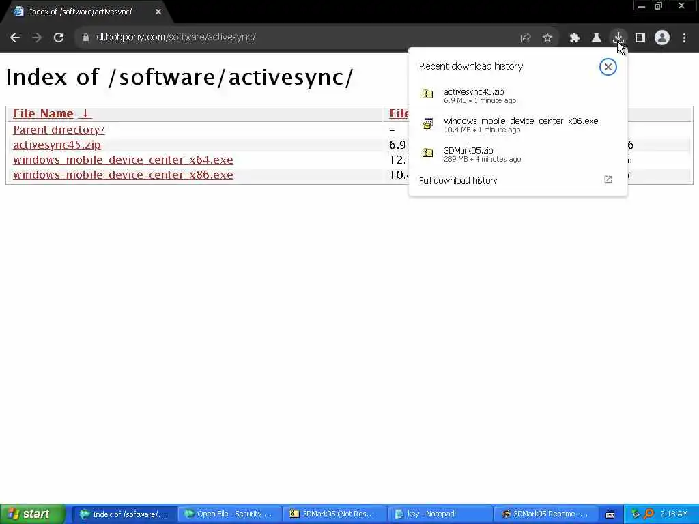Click on-screen keyboard tray icon
The height and width of the screenshot is (524, 699).
610,514
